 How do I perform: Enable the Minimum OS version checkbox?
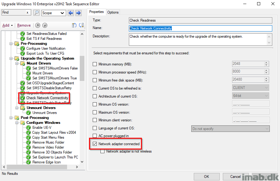95,104
